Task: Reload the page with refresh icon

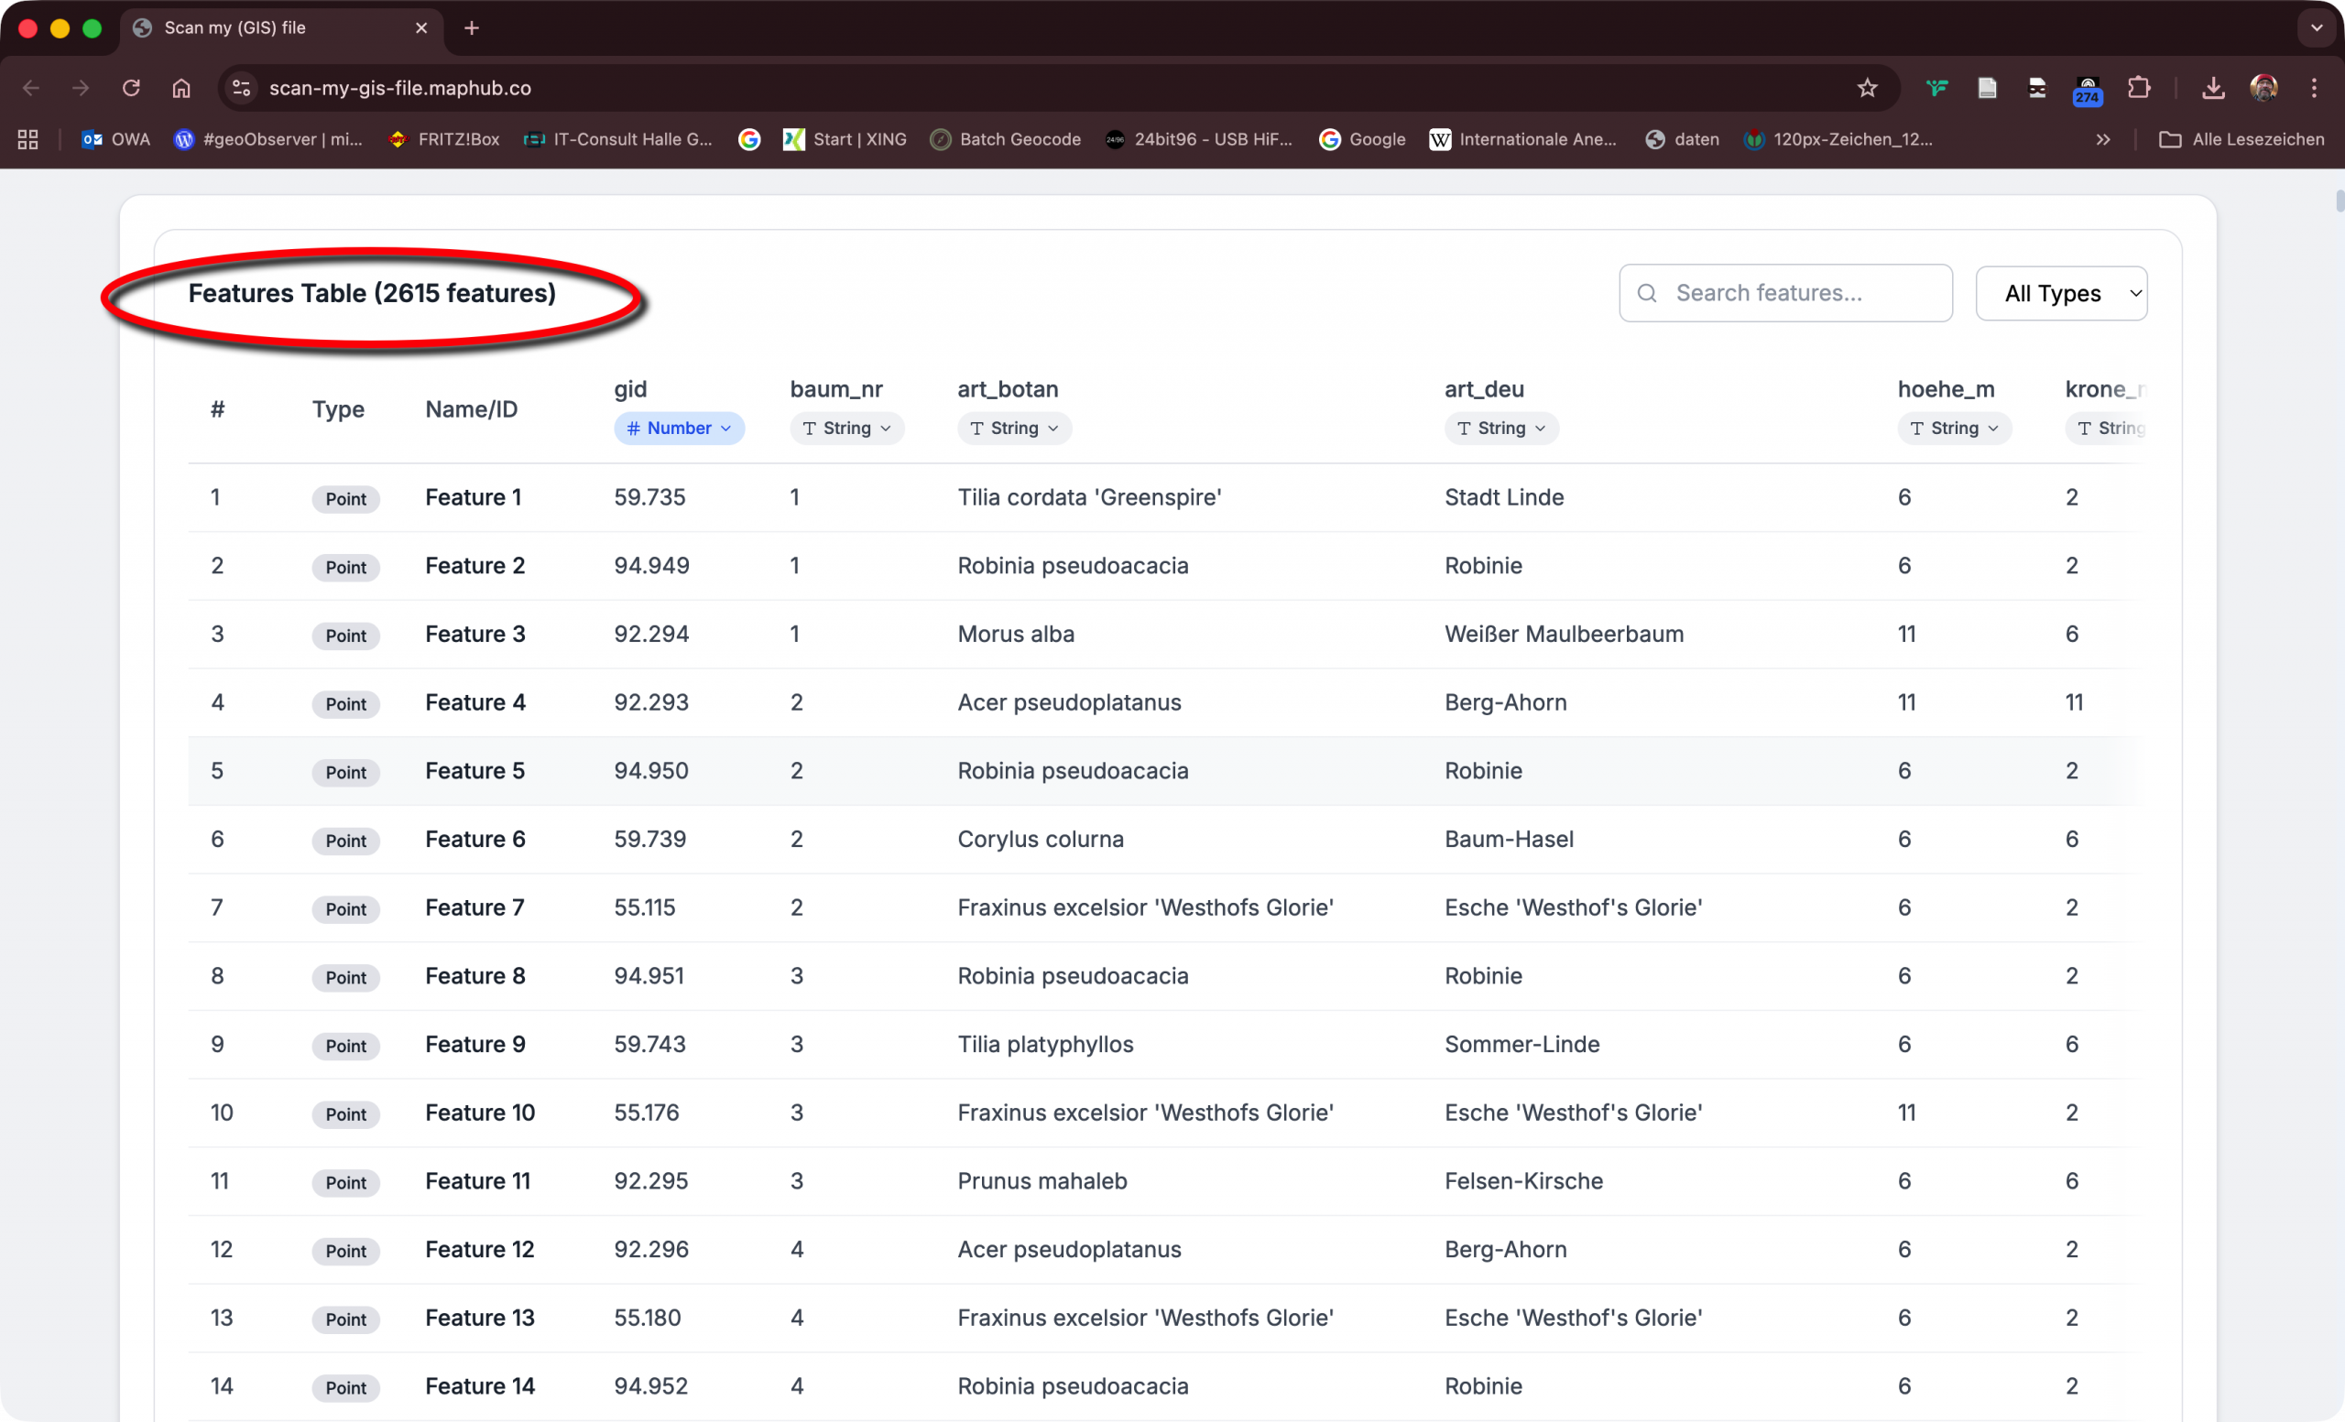Action: click(x=131, y=88)
